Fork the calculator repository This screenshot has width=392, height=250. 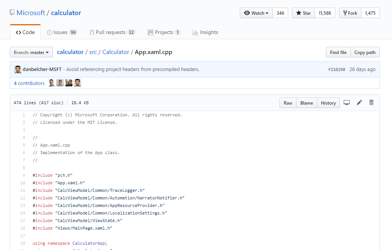pos(350,13)
